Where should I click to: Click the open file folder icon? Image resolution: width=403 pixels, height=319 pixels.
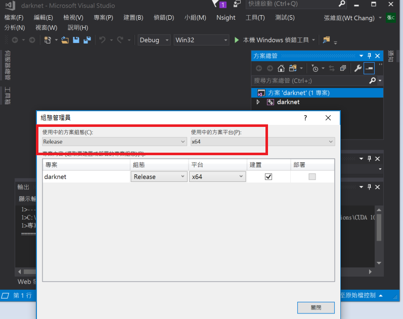tap(65, 40)
